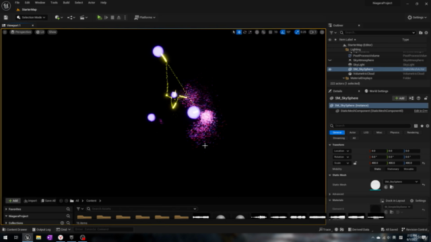
Task: Open the Actor menu
Action: pos(92,3)
